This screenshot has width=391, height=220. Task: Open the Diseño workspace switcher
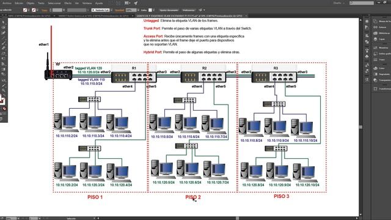338,3
